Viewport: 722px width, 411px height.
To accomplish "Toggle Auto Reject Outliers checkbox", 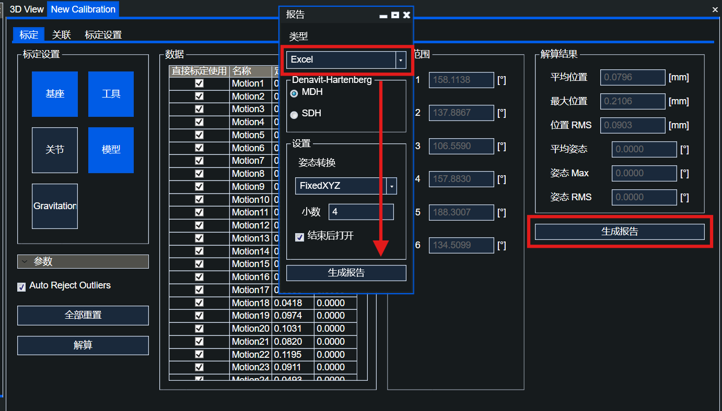I will [21, 287].
